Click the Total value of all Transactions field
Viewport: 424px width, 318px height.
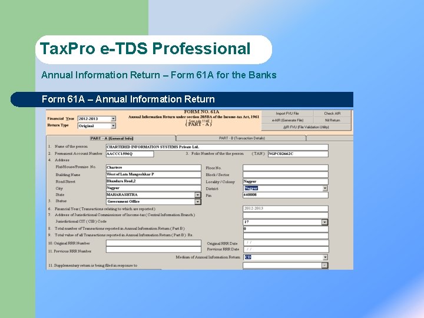tap(286, 236)
